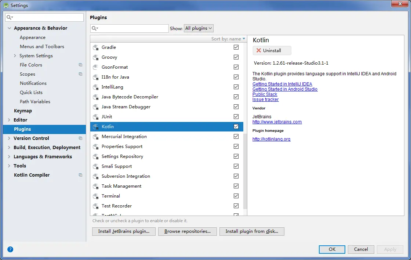The image size is (411, 260).
Task: Click the Subversion Integration plugin icon
Action: point(96,176)
